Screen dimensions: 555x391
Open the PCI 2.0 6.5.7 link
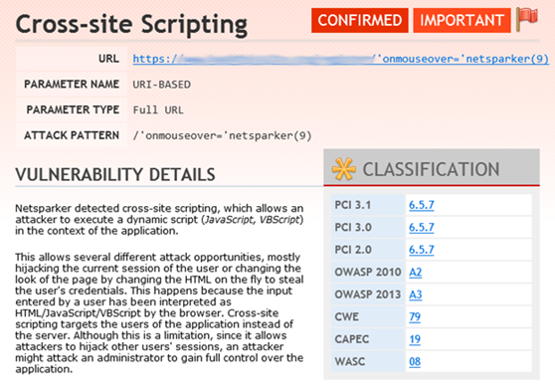coord(421,250)
